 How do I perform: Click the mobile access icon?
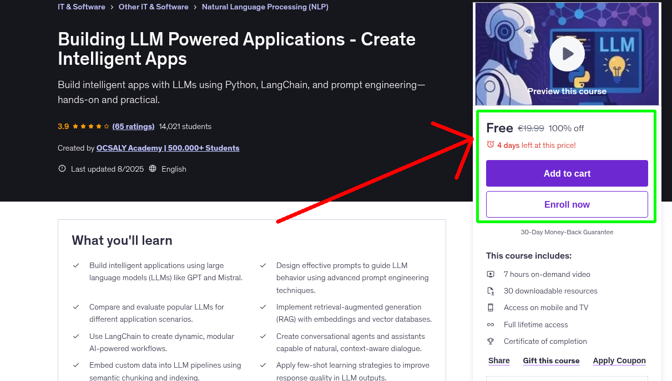click(x=491, y=307)
